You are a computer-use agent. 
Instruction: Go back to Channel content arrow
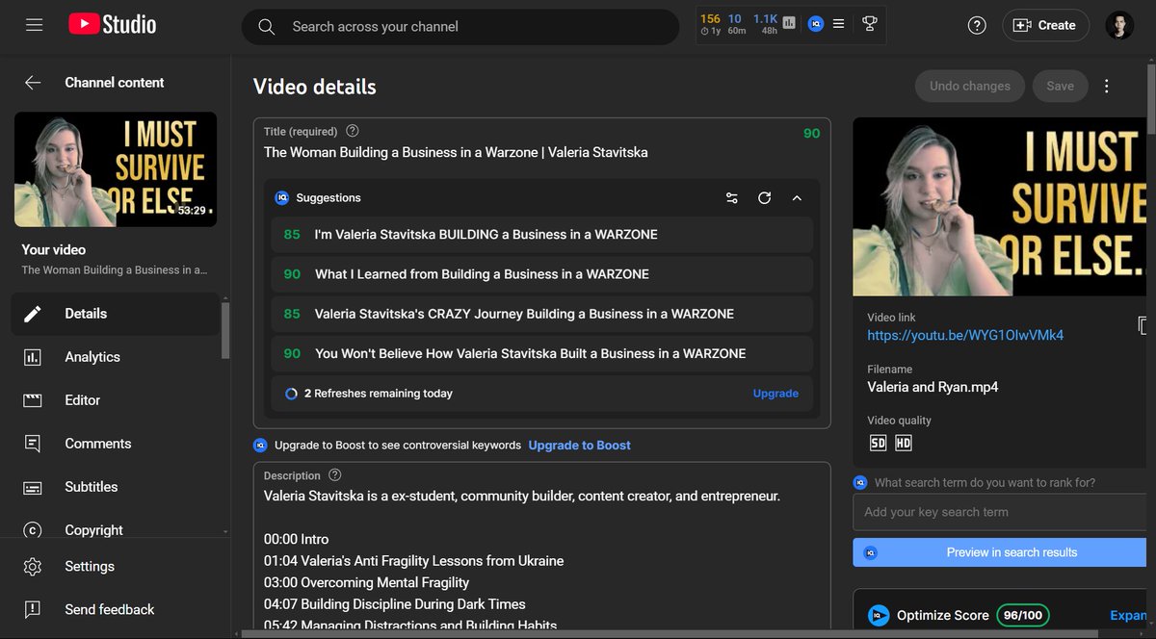click(33, 83)
